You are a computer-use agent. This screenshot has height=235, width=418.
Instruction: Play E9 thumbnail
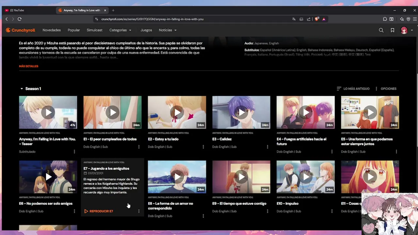(x=241, y=177)
